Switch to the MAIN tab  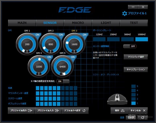point(22,23)
